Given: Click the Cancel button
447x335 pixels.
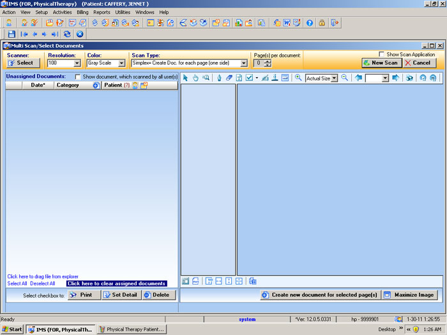Looking at the screenshot, I should point(420,63).
